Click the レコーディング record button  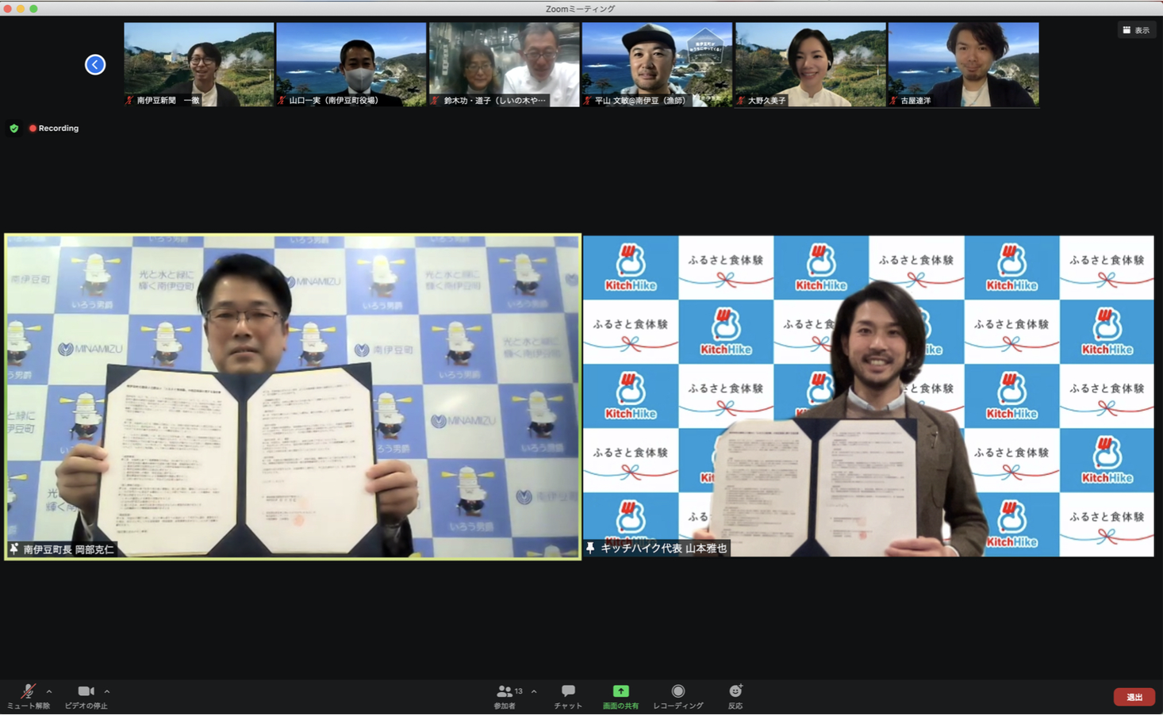[678, 696]
